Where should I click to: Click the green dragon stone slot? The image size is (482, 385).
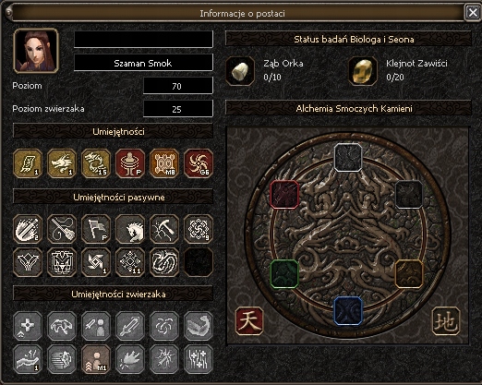pyautogui.click(x=284, y=274)
